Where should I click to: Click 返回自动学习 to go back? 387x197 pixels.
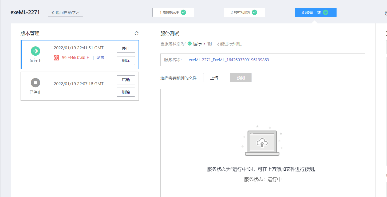(x=65, y=13)
